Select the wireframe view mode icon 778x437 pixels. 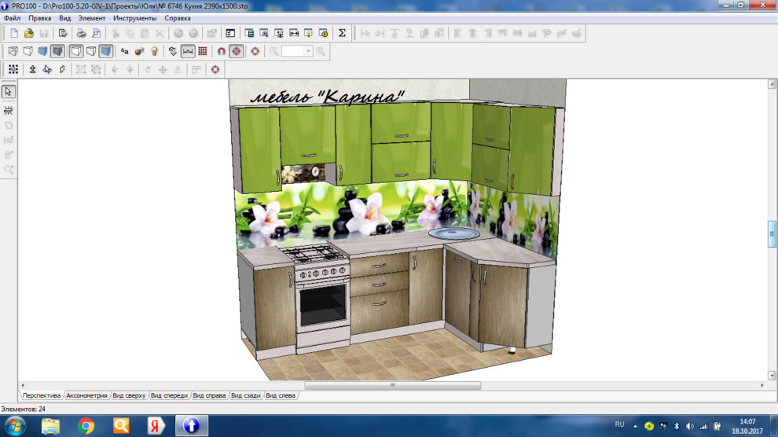(x=13, y=51)
